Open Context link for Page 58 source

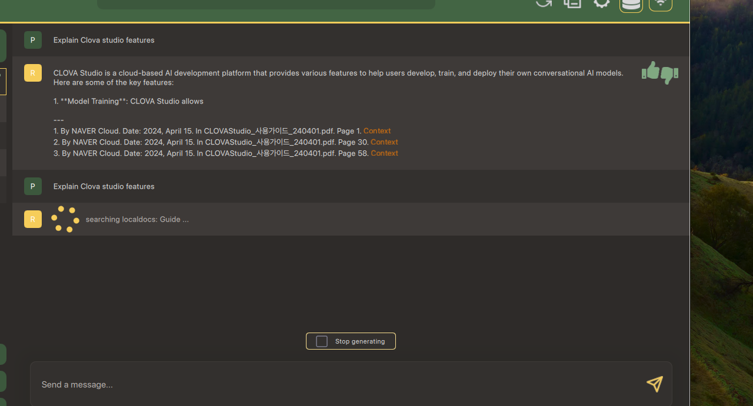384,153
